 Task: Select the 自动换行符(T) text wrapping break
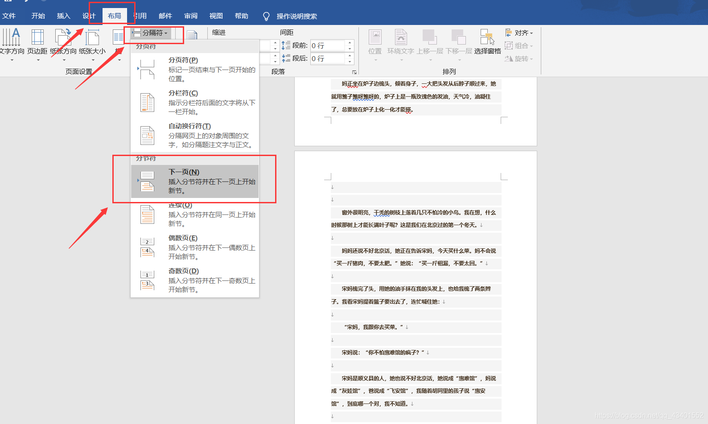tap(195, 135)
